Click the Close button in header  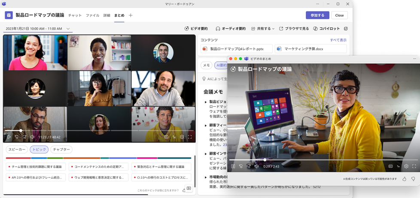click(x=339, y=15)
